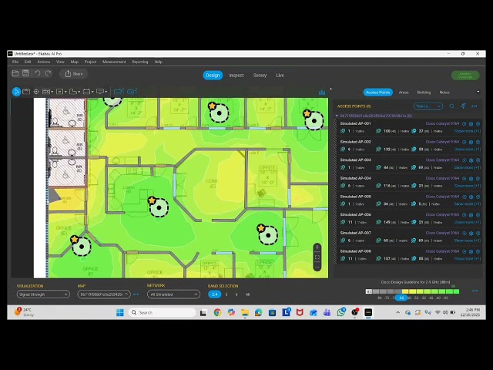This screenshot has height=370, width=493.
Task: Open the wall tool dropdown arrow
Action: click(52, 92)
